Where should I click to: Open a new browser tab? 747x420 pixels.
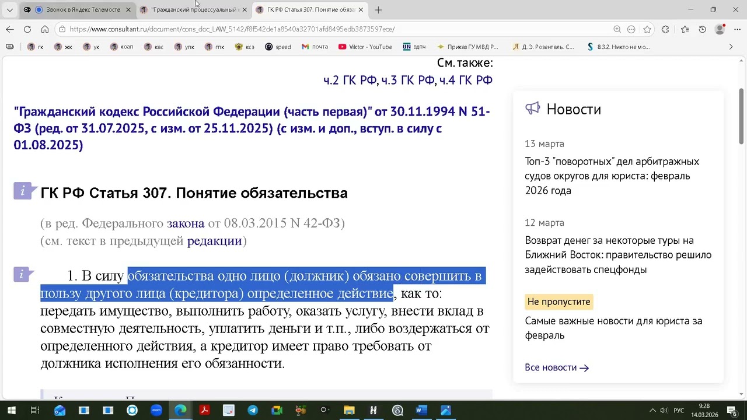tap(378, 10)
